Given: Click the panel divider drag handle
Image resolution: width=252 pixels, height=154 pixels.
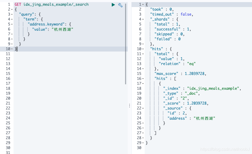Looking at the screenshot, I should click(130, 106).
